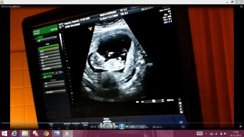Switch to the Photos app on the taskbar
Viewport: 244px width, 137px height.
point(57,133)
